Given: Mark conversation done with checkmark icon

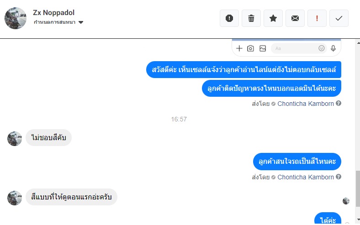Looking at the screenshot, I should pyautogui.click(x=339, y=18).
